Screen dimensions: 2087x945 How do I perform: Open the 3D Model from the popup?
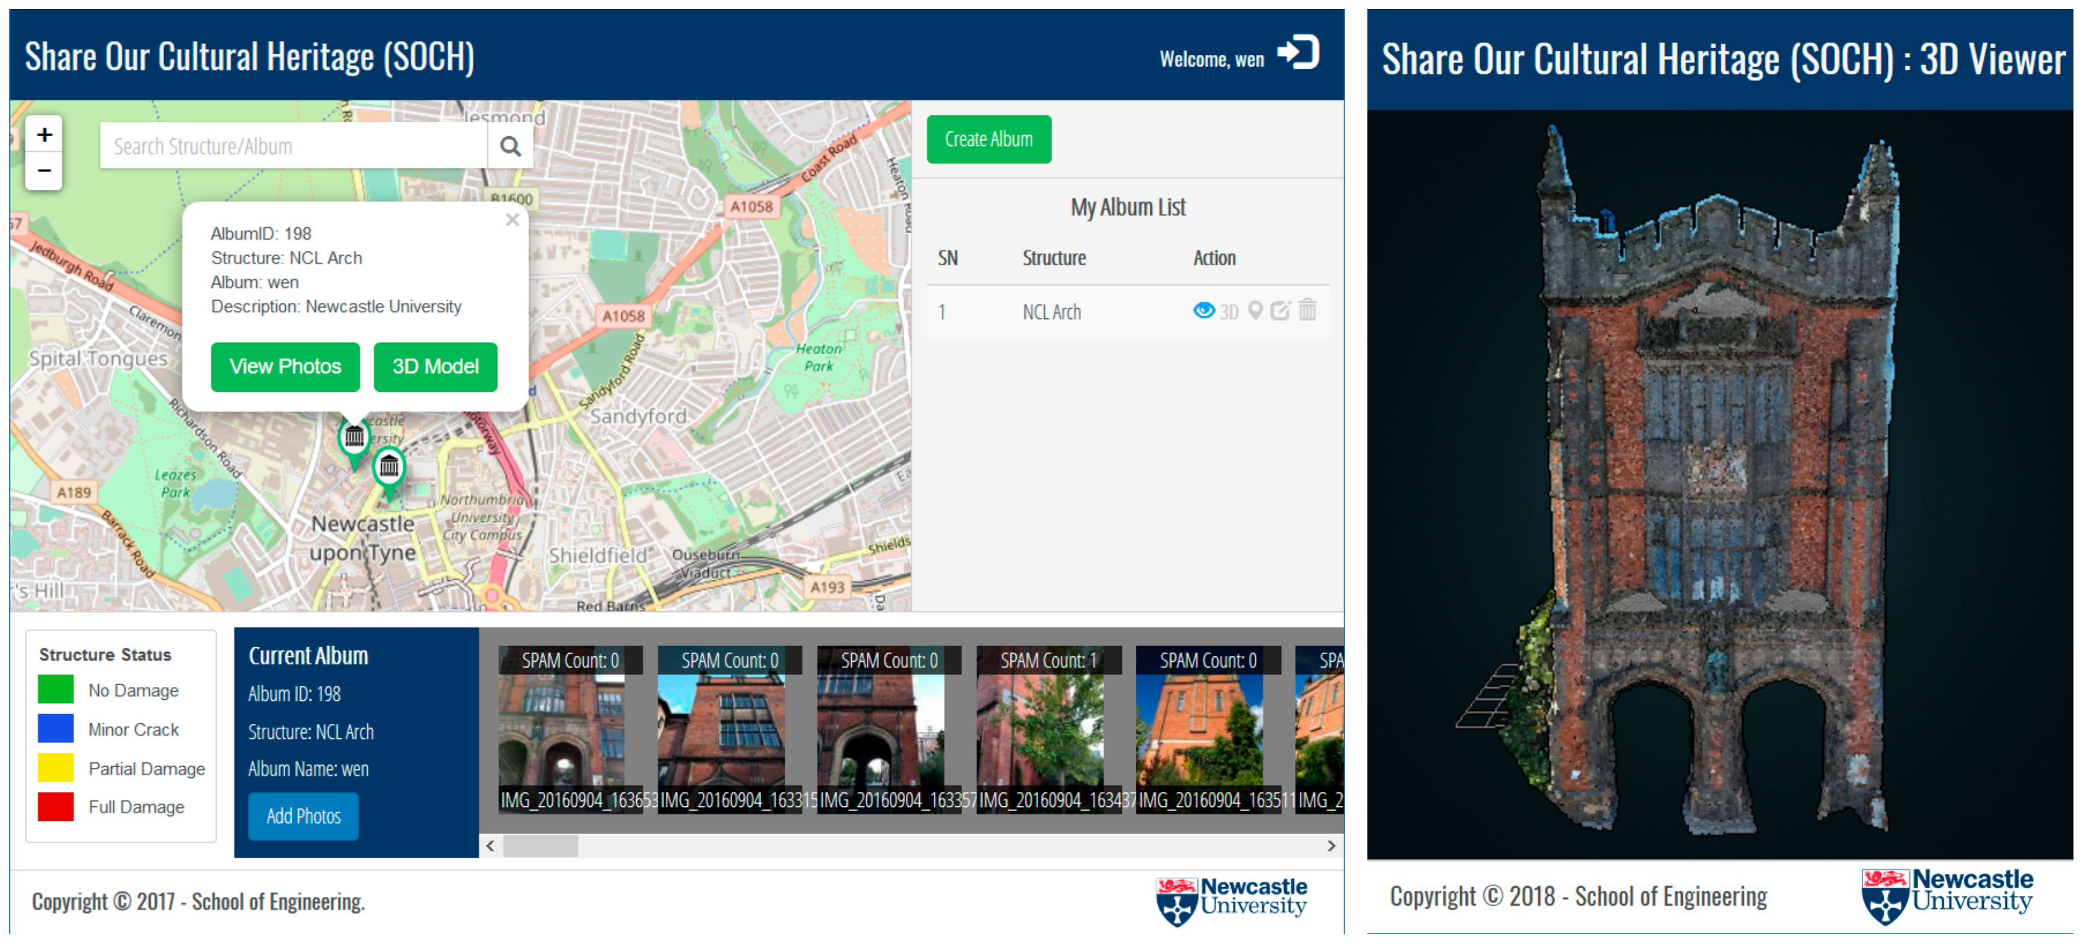(435, 367)
